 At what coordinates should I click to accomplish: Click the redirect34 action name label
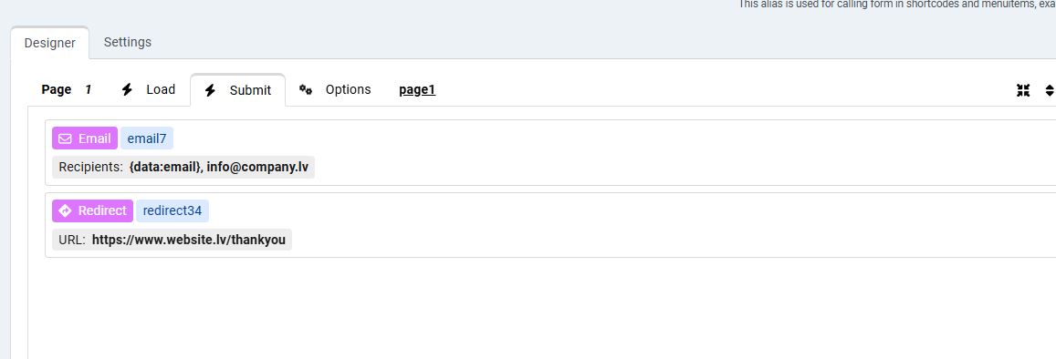pyautogui.click(x=173, y=210)
